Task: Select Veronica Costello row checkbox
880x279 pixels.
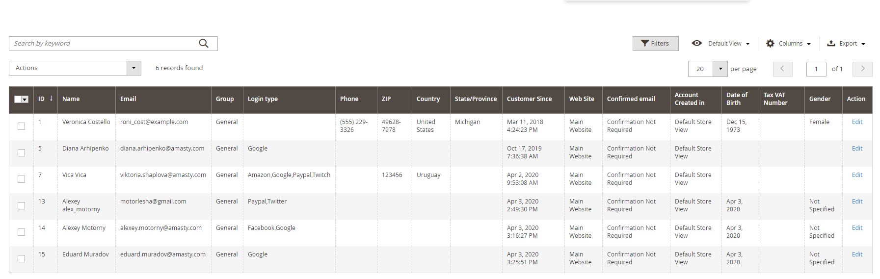Action: [21, 126]
